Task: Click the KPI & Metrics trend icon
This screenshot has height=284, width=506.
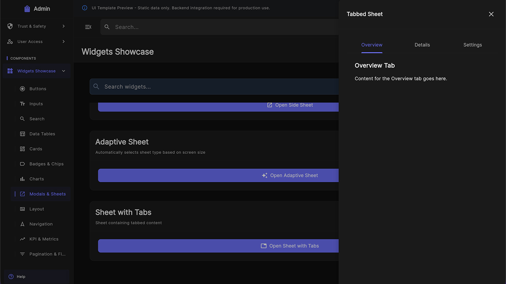Action: click(x=23, y=239)
